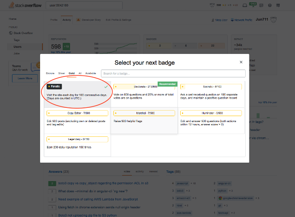Open the inbox icon in top bar
The image size is (295, 217).
[x=245, y=5]
